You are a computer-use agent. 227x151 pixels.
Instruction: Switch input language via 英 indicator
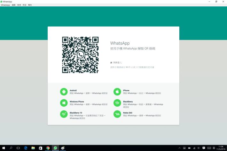214,148
